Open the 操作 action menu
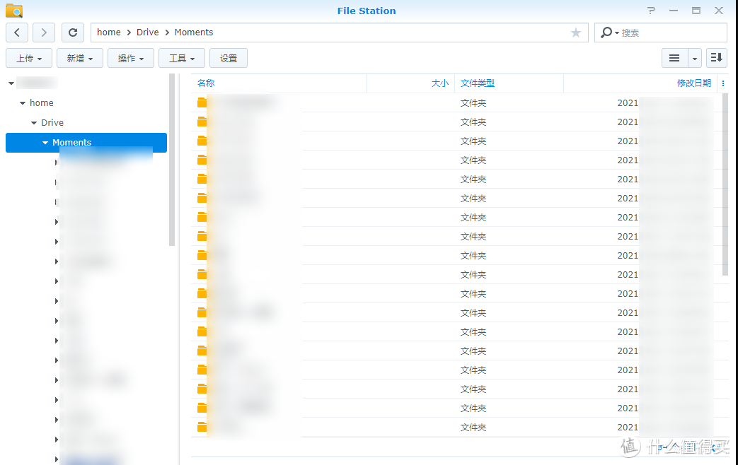This screenshot has height=465, width=738. coord(130,58)
